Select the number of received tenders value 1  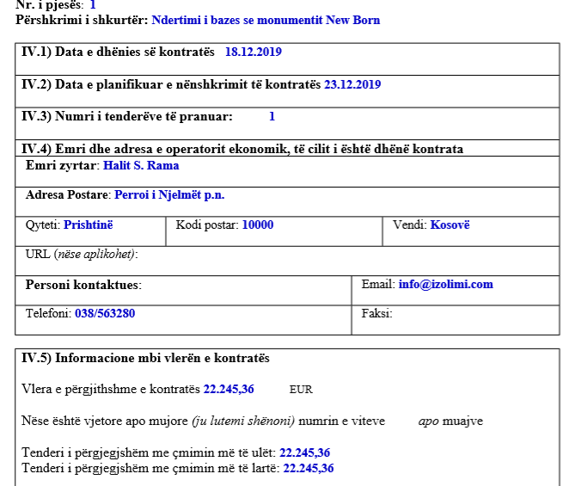[272, 117]
